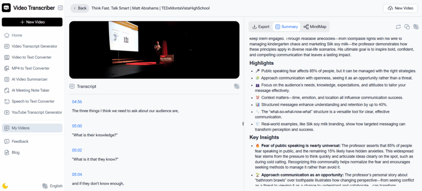Jump to timestamp 05:04
422x191 pixels.
coord(77,175)
